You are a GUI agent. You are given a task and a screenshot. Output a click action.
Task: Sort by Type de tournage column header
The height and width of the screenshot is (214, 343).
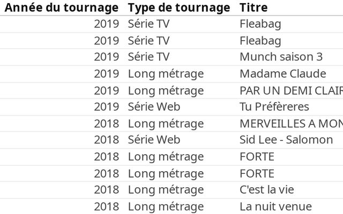tap(178, 8)
